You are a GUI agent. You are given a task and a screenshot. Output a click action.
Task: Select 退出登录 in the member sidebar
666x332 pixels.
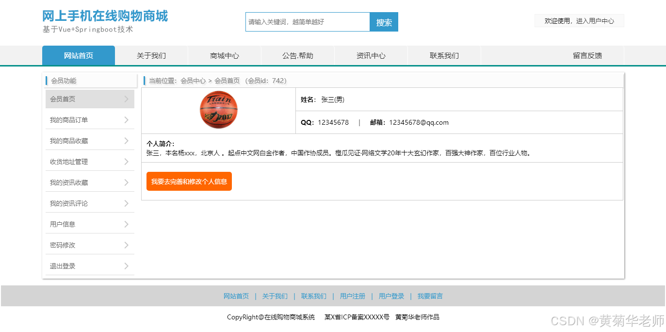click(x=90, y=266)
